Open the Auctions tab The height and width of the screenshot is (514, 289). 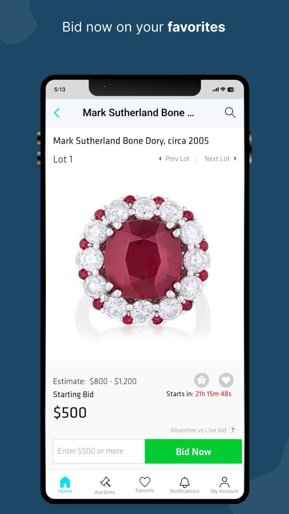click(105, 485)
